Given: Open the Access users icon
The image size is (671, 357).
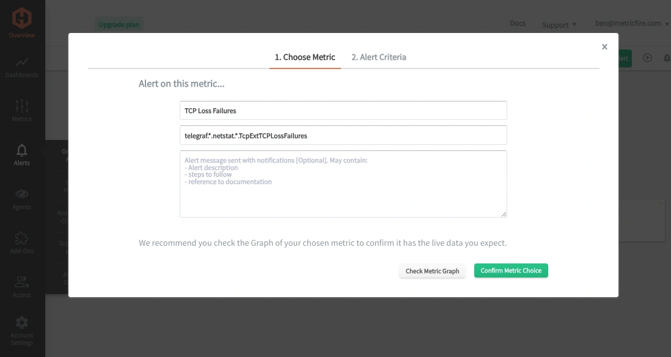Looking at the screenshot, I should [22, 282].
